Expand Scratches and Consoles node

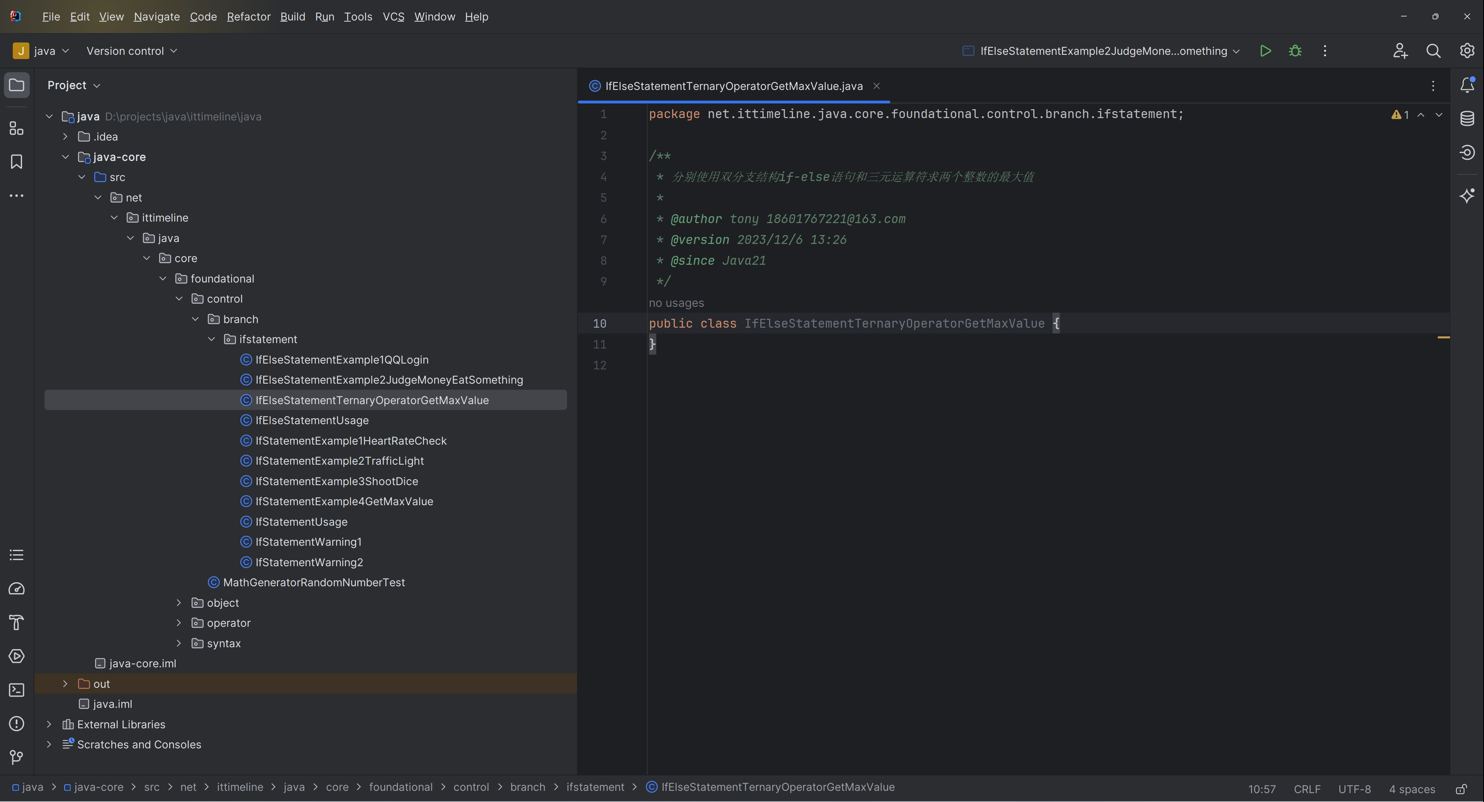click(49, 744)
